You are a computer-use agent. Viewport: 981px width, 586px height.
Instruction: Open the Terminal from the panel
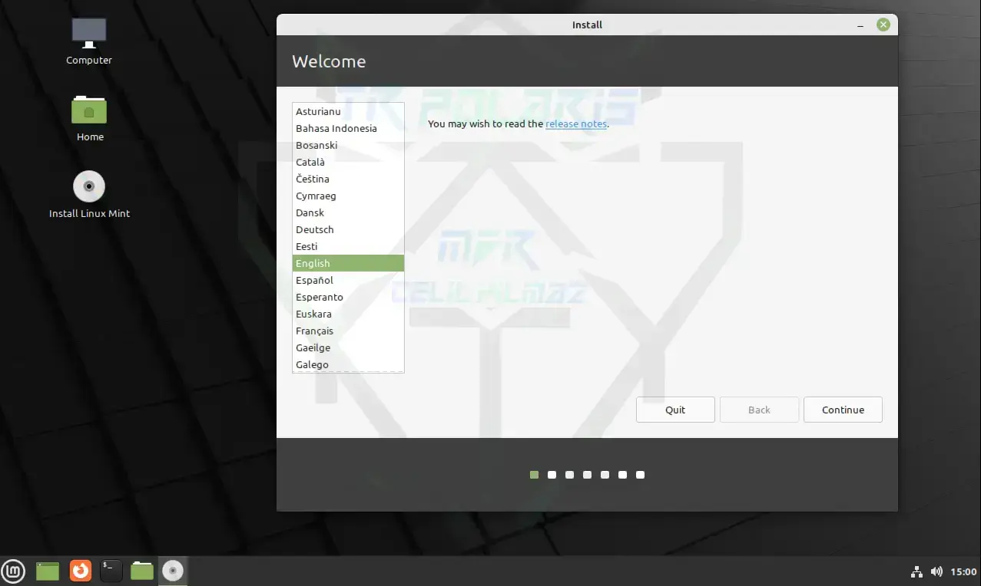[x=111, y=571]
